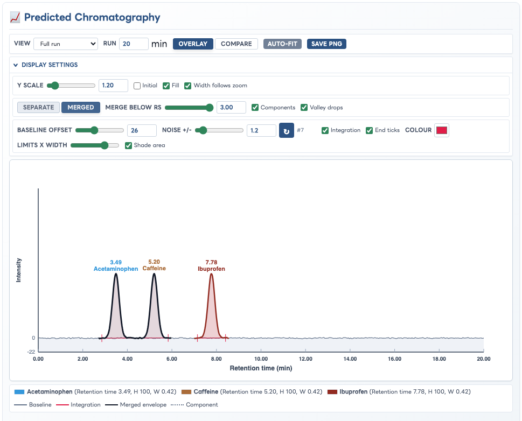Uncheck the Fill checkbox

point(166,86)
